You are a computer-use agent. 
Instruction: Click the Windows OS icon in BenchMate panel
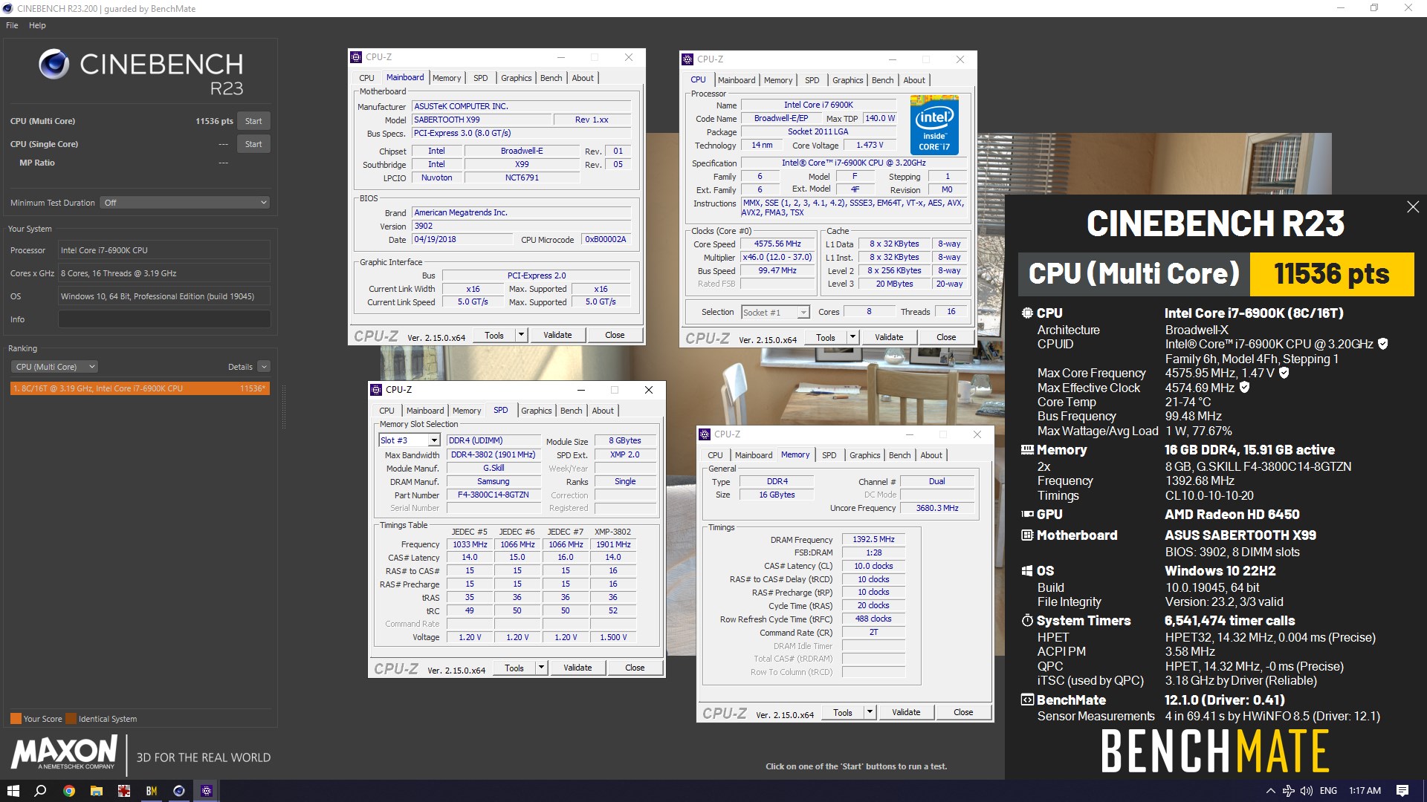pos(1027,570)
